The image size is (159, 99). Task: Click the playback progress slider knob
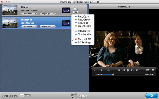click(x=113, y=75)
